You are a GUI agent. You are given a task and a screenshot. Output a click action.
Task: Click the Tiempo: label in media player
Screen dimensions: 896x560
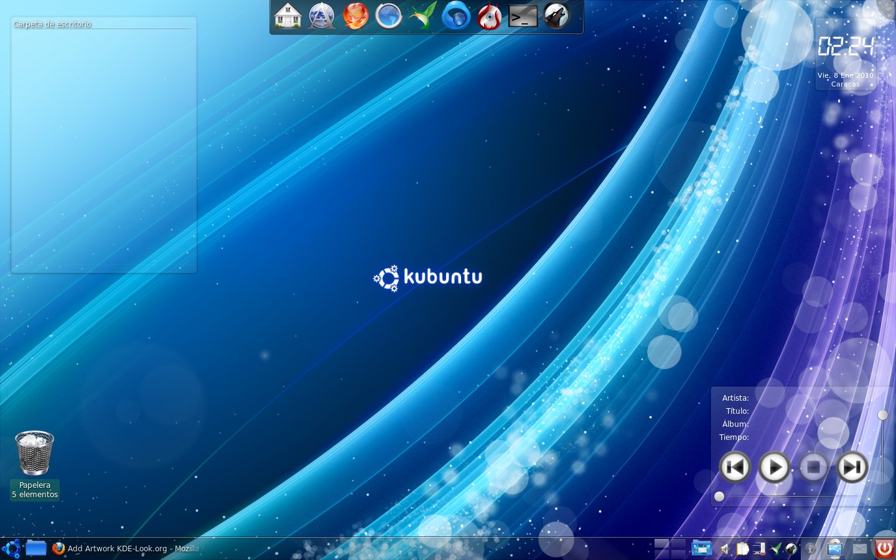pyautogui.click(x=734, y=437)
